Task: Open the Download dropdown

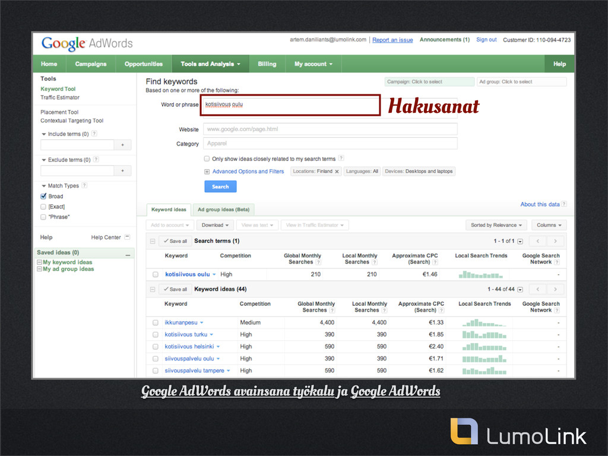Action: (215, 225)
